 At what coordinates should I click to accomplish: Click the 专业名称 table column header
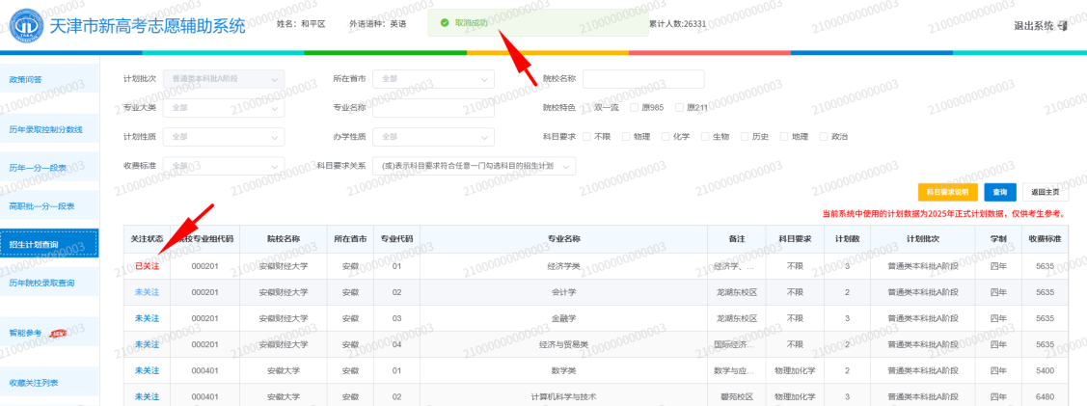click(x=563, y=239)
